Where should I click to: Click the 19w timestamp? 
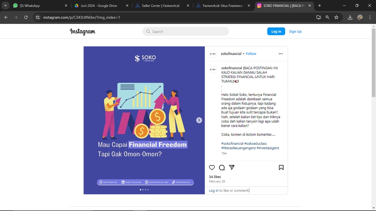pos(224,153)
